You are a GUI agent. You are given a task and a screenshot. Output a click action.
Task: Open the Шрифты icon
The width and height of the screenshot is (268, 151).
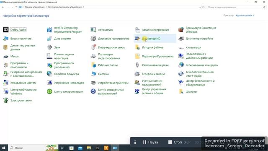pyautogui.click(x=181, y=91)
